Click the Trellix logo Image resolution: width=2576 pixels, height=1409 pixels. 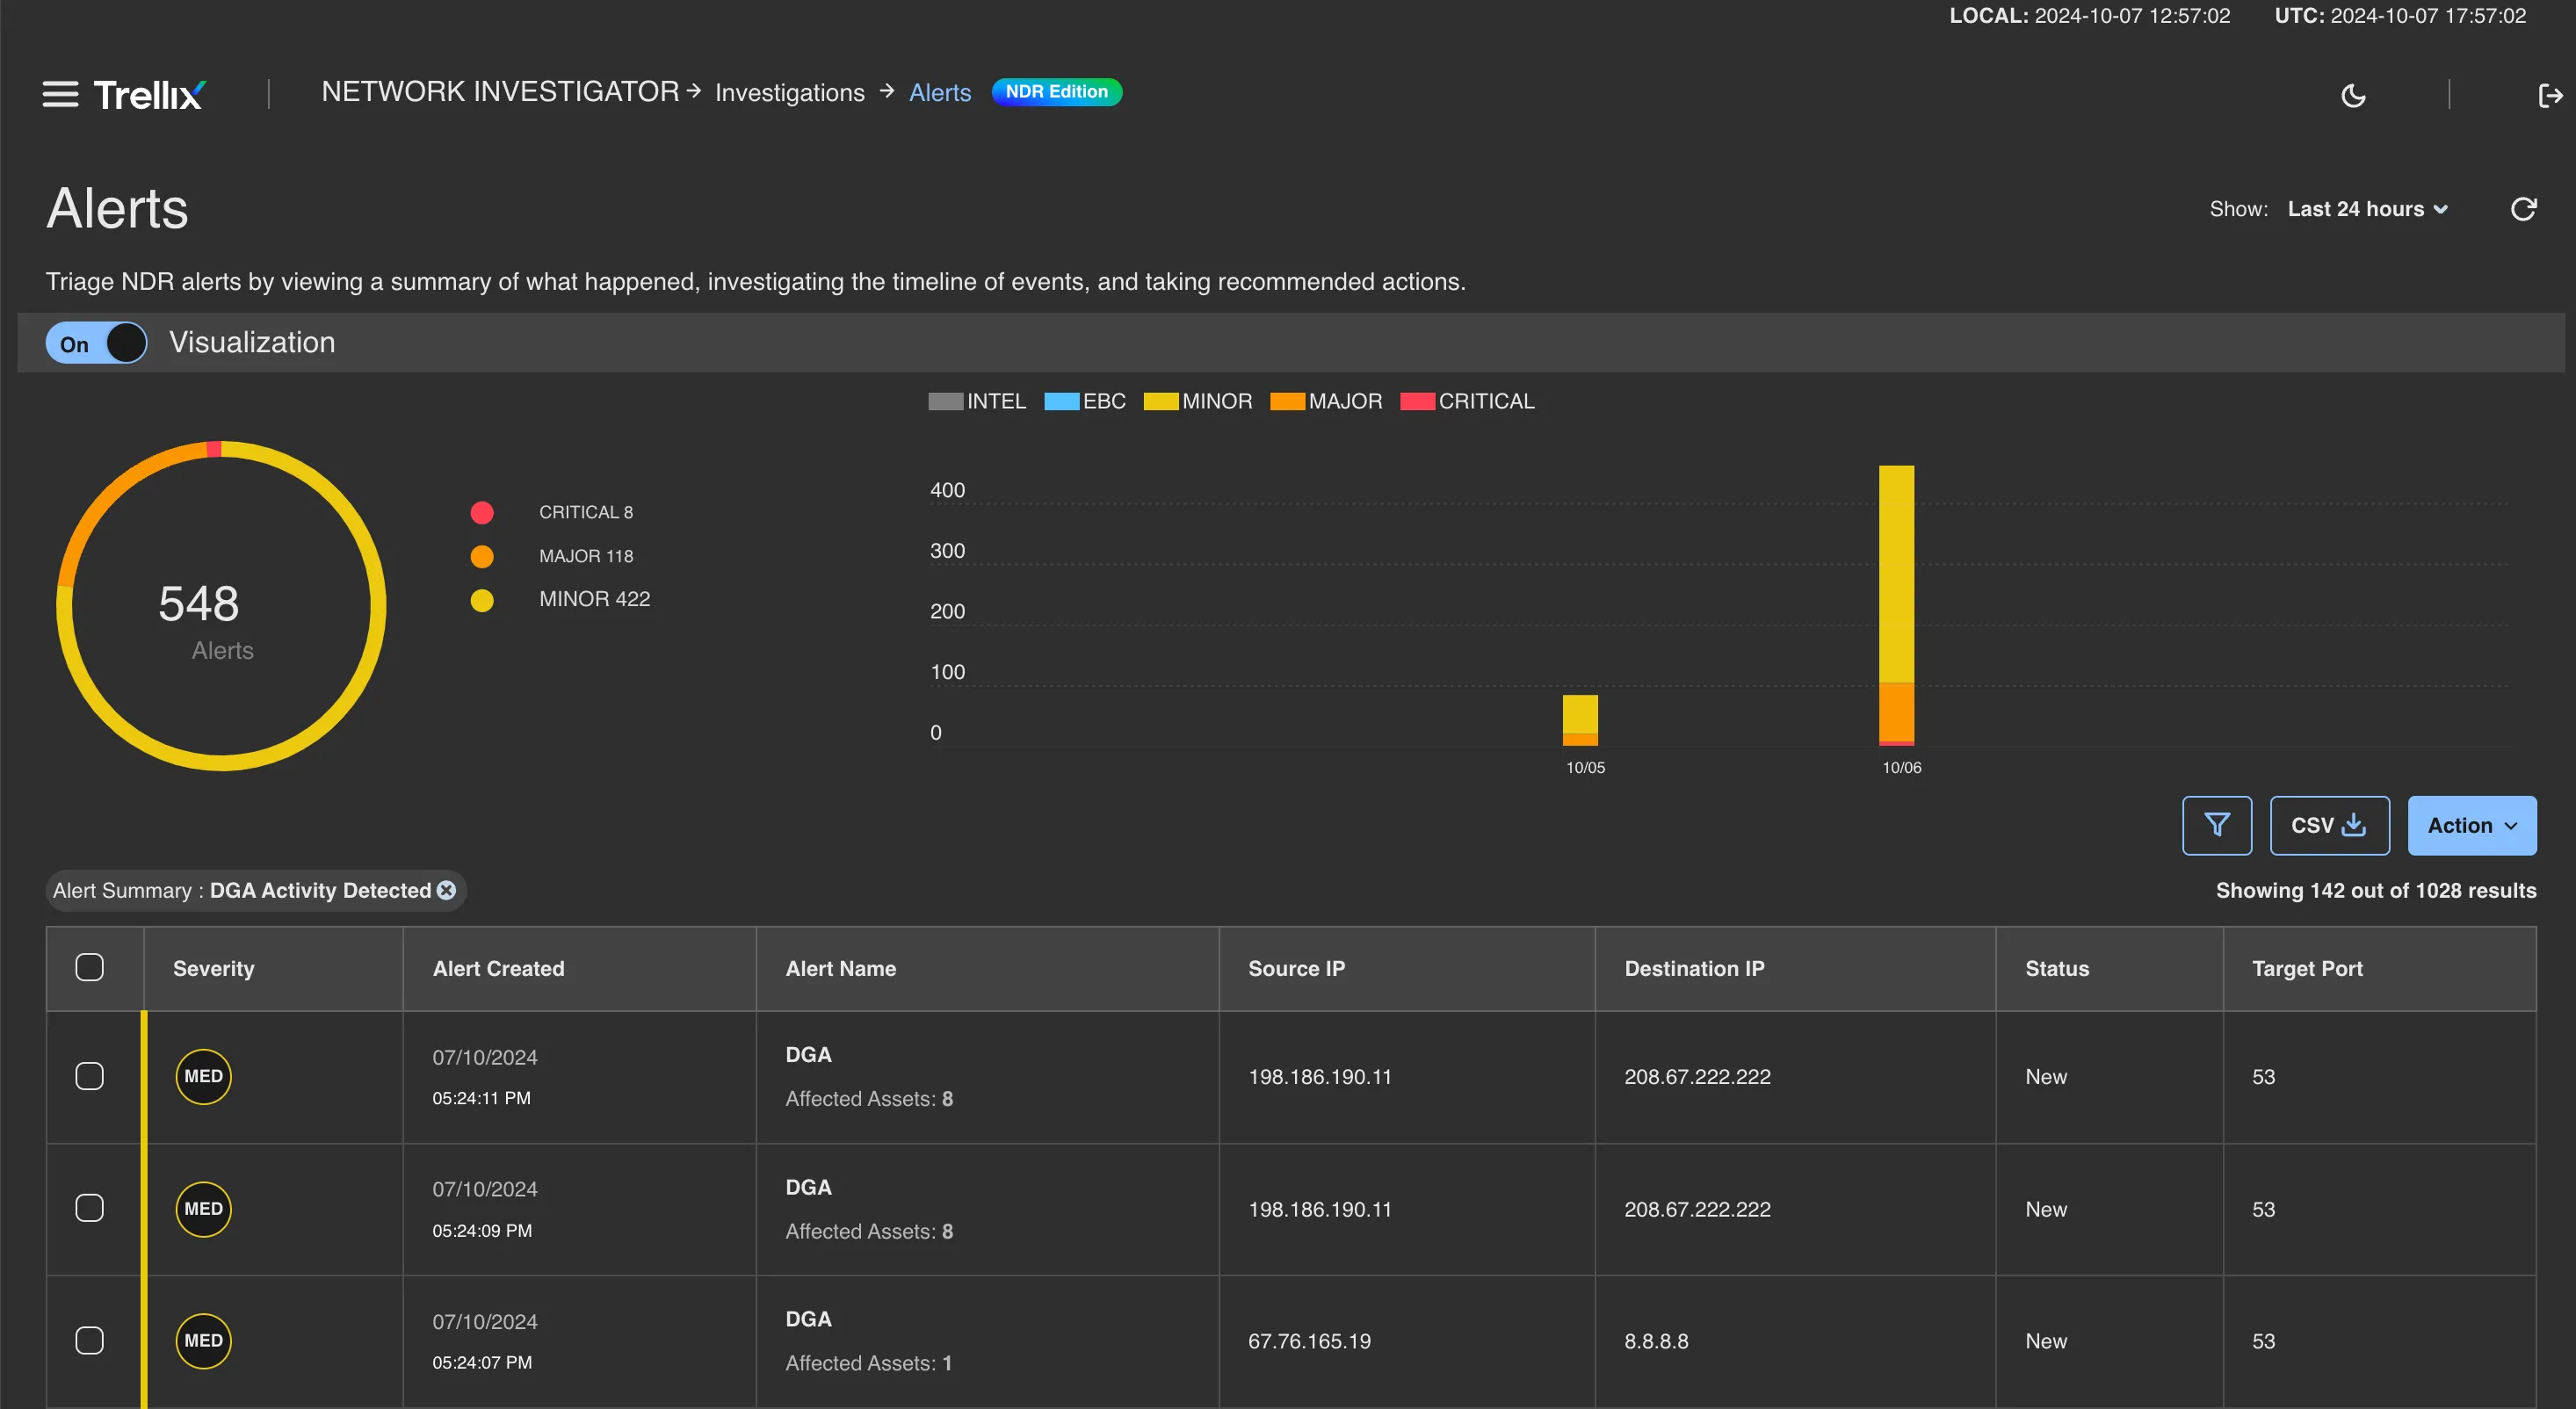coord(148,93)
